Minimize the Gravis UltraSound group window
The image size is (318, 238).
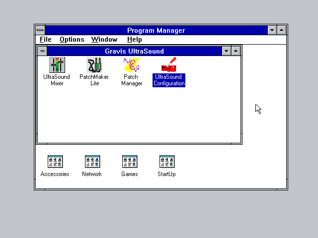(x=227, y=51)
